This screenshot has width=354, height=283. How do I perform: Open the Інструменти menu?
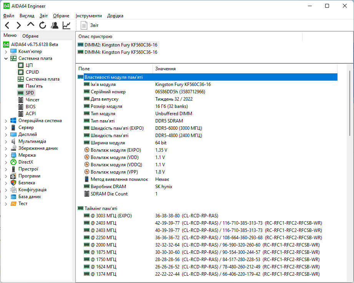[x=89, y=16]
